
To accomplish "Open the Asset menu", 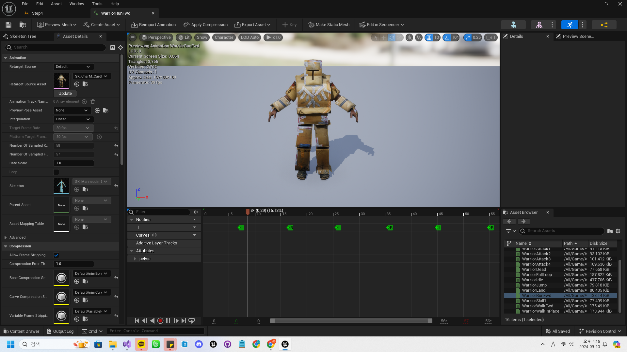I will [56, 4].
